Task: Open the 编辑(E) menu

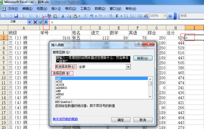Action: (27, 9)
